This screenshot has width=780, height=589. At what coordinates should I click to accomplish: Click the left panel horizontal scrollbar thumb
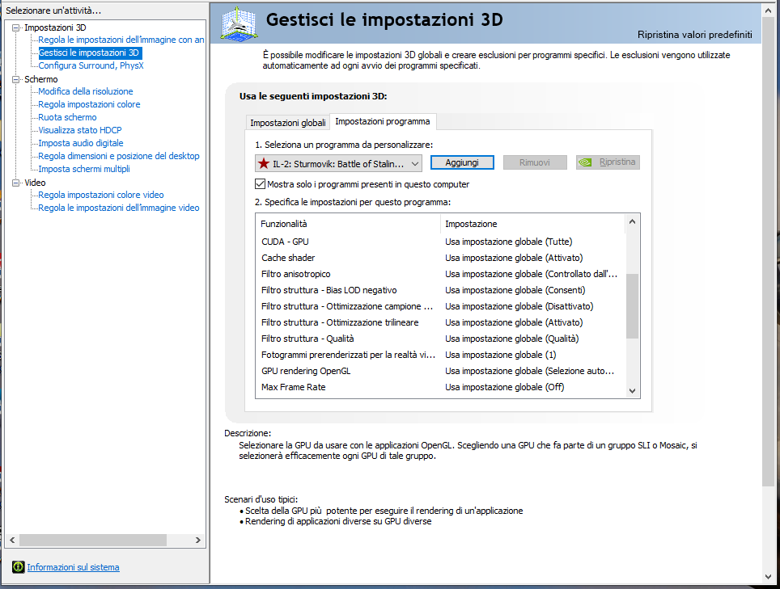pos(92,540)
